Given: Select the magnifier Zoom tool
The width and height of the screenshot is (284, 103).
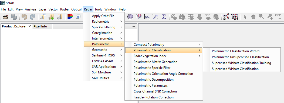Looking at the screenshot, I should point(261,17).
